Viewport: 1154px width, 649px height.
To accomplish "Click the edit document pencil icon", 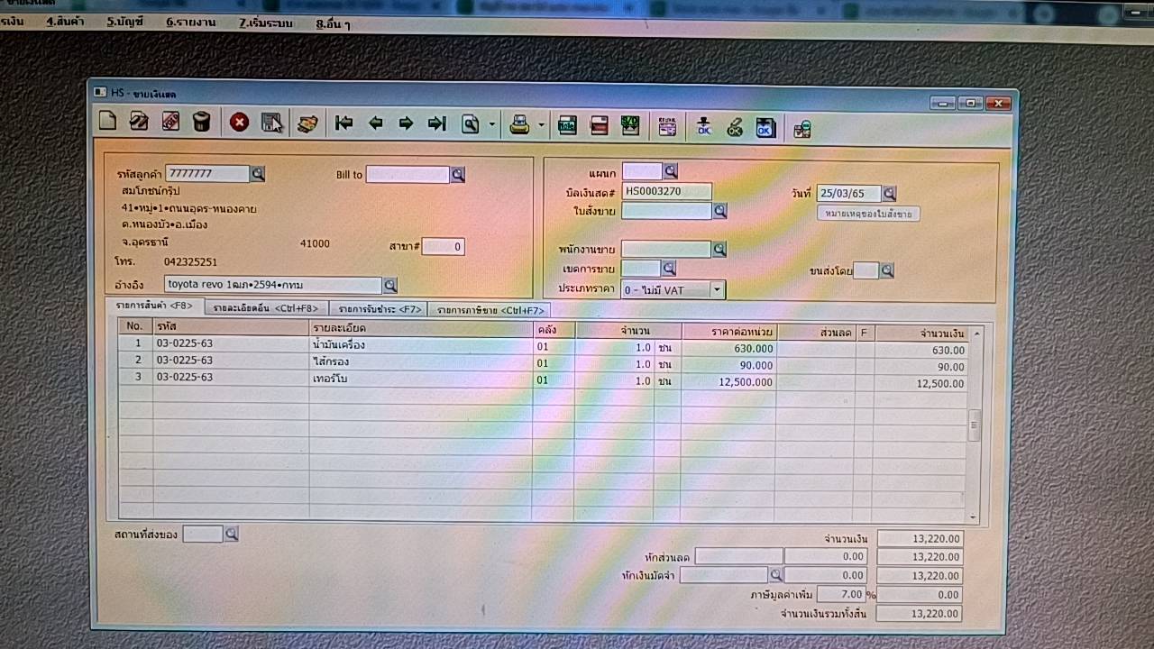I will [139, 122].
